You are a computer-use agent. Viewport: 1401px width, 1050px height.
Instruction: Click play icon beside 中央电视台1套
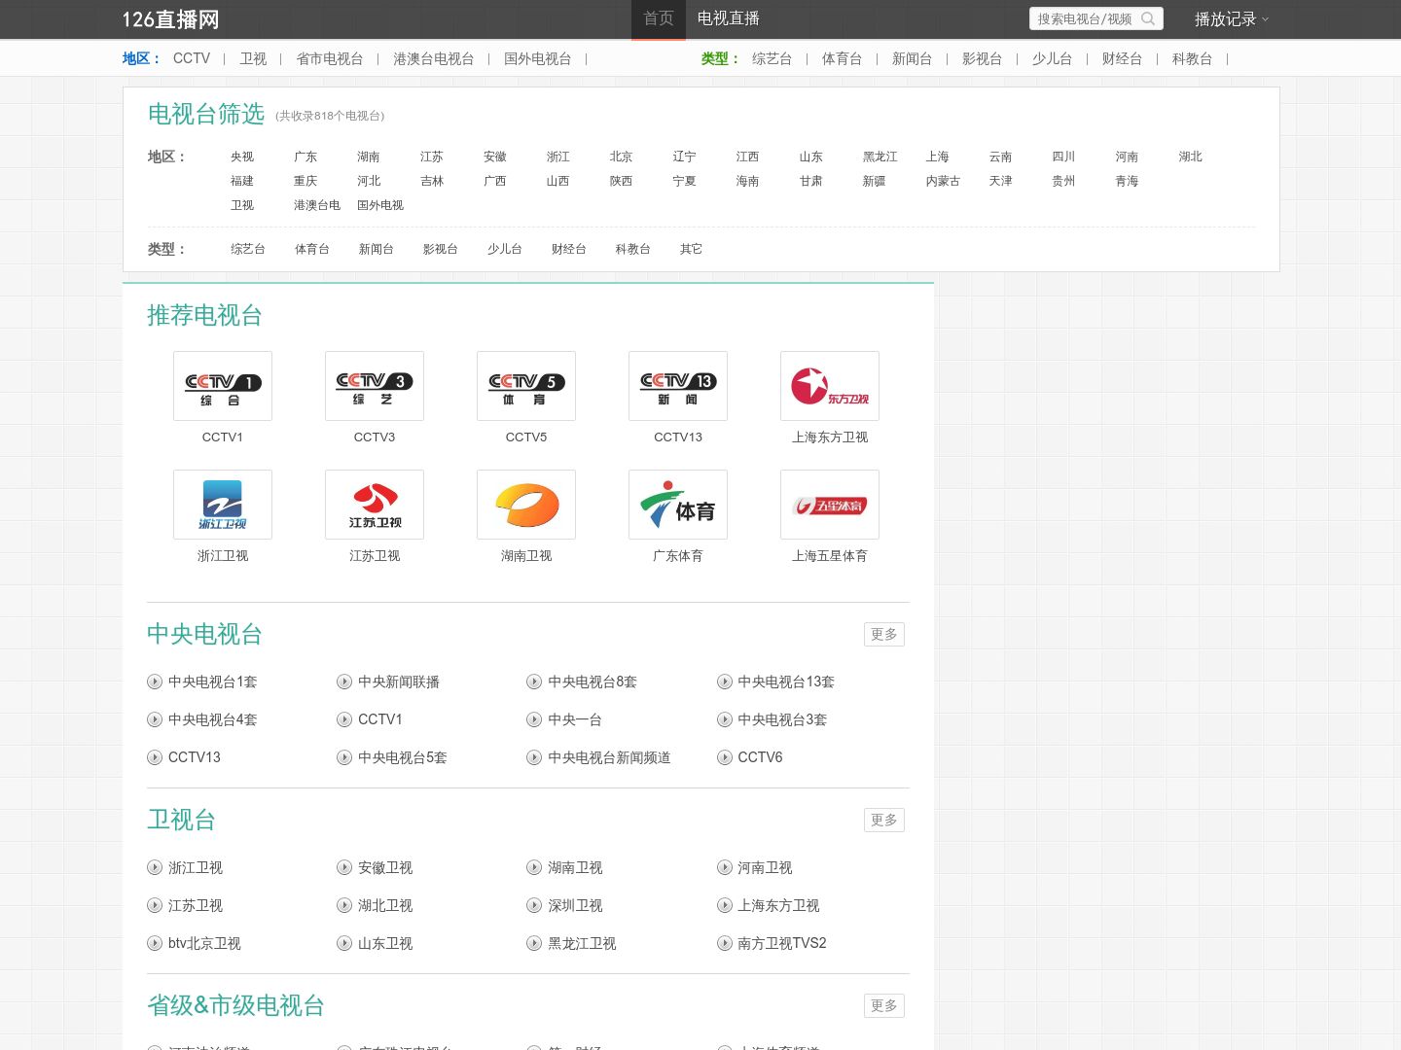coord(155,682)
